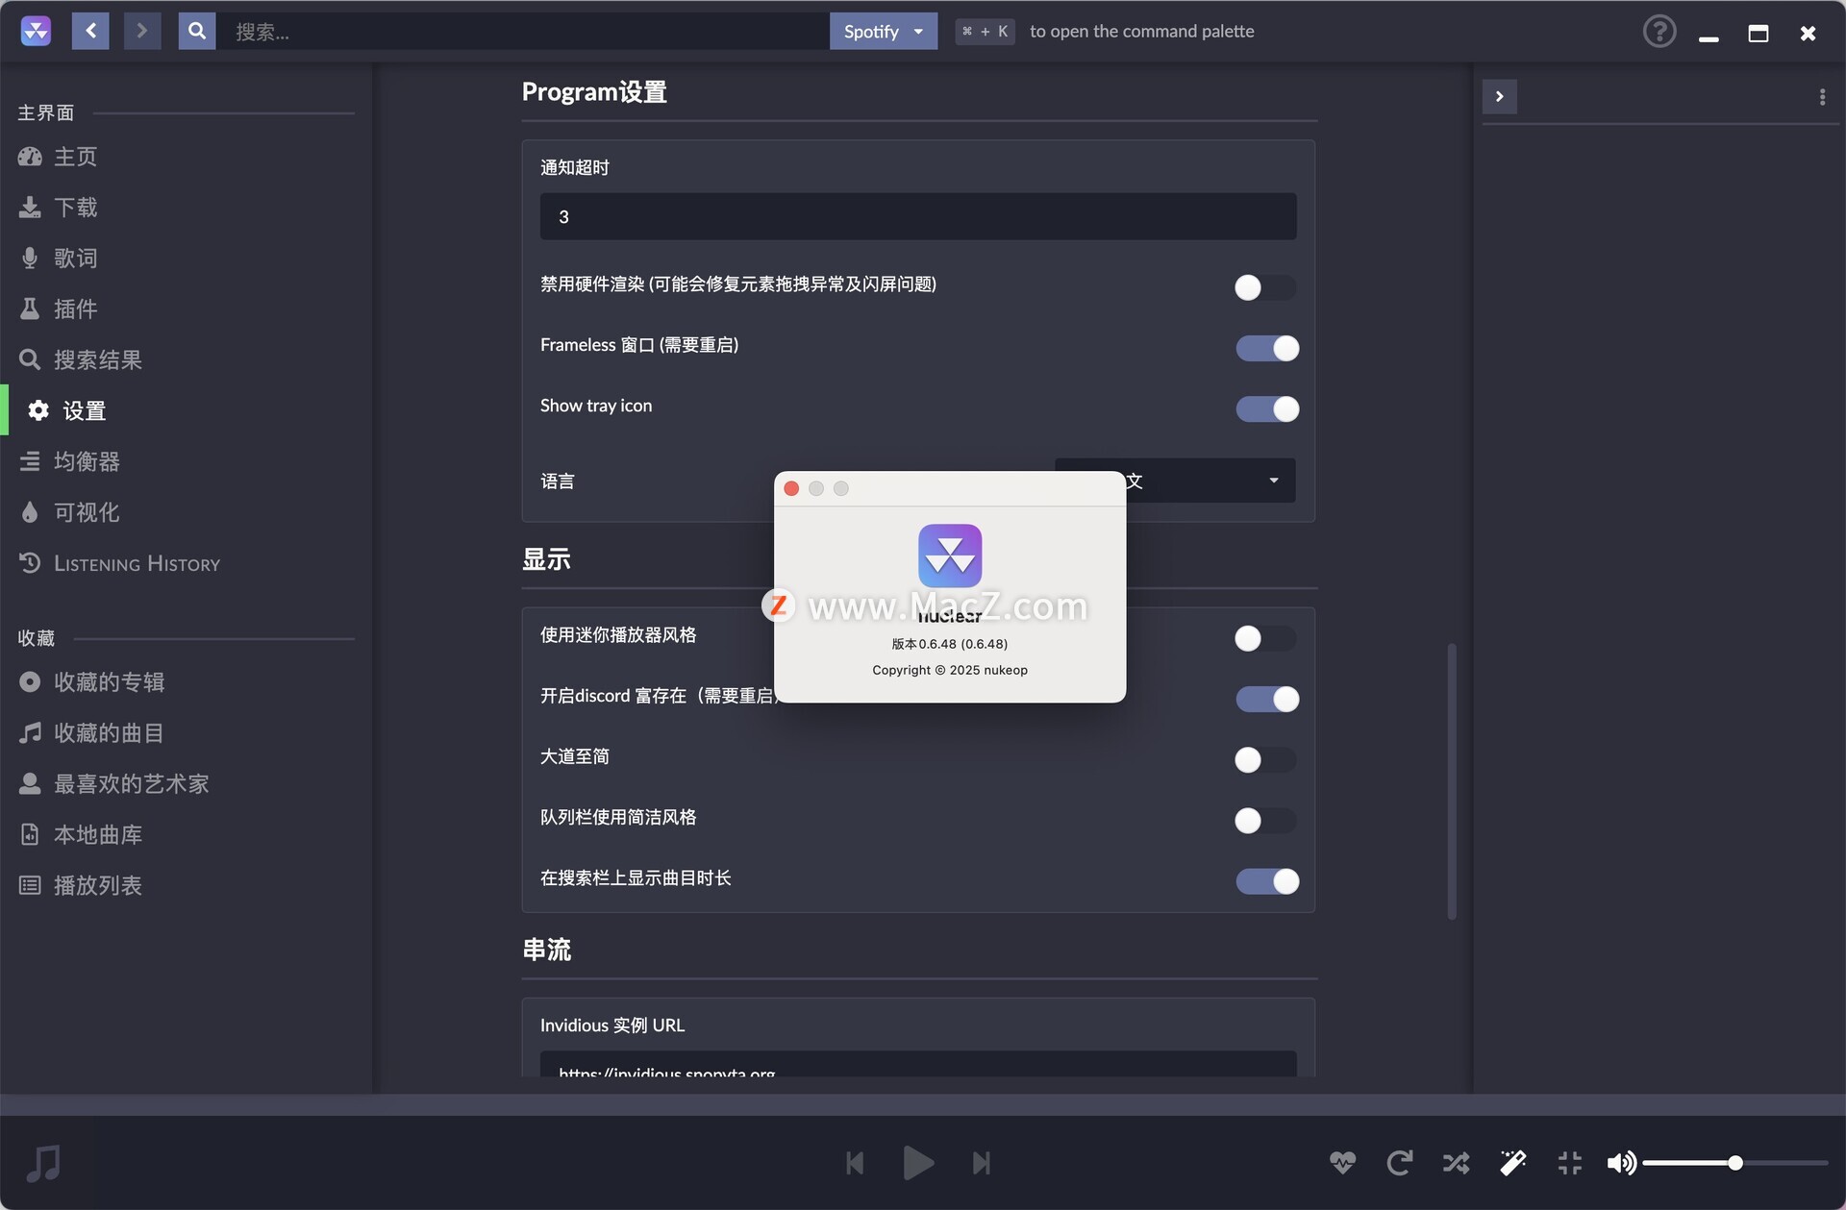Close the Nuclear about dialog
The height and width of the screenshot is (1210, 1846).
[791, 488]
